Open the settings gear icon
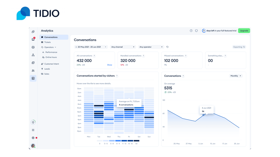Screen dimensions: 280x157 click(33, 138)
